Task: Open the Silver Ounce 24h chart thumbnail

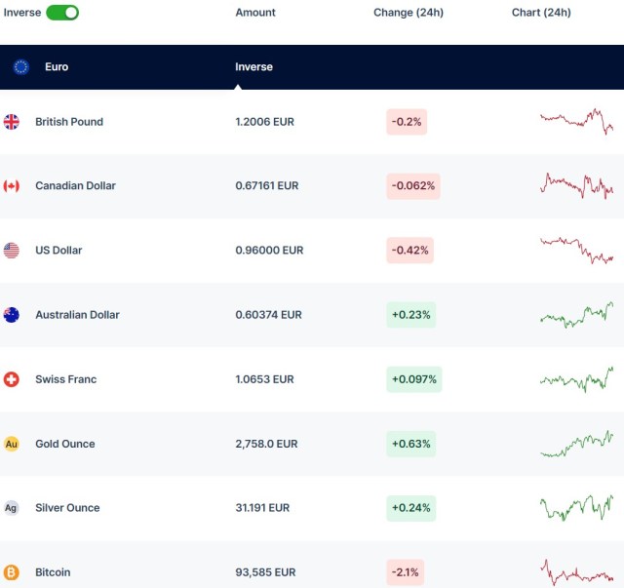Action: pyautogui.click(x=577, y=508)
